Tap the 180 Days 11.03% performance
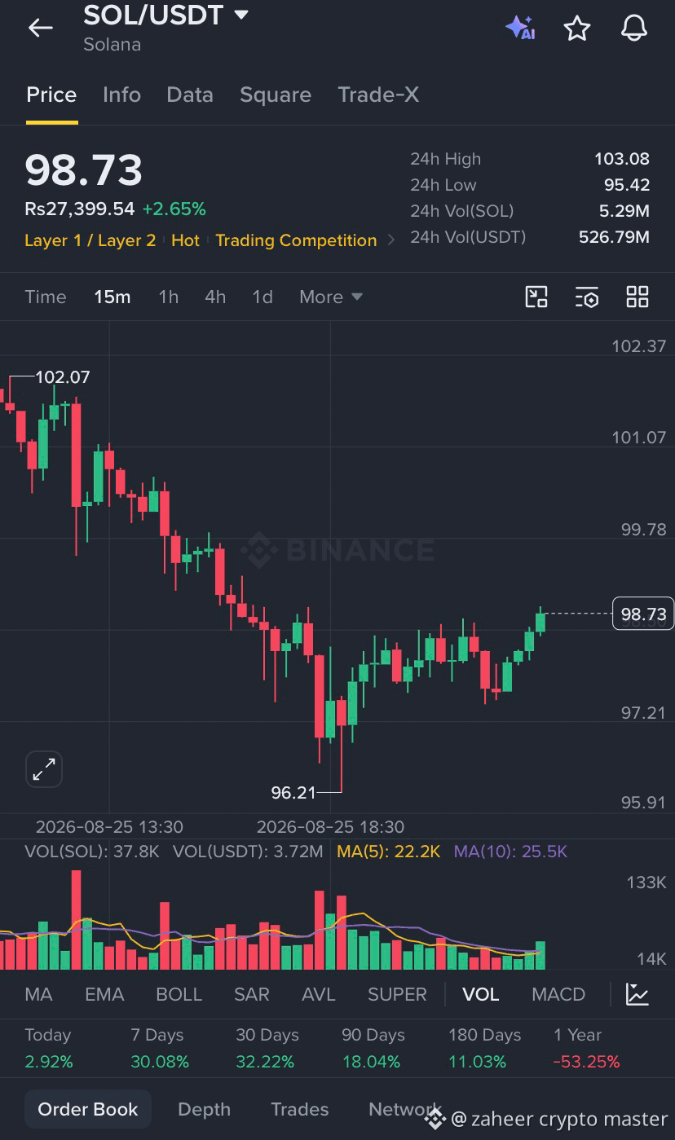 pos(484,1048)
